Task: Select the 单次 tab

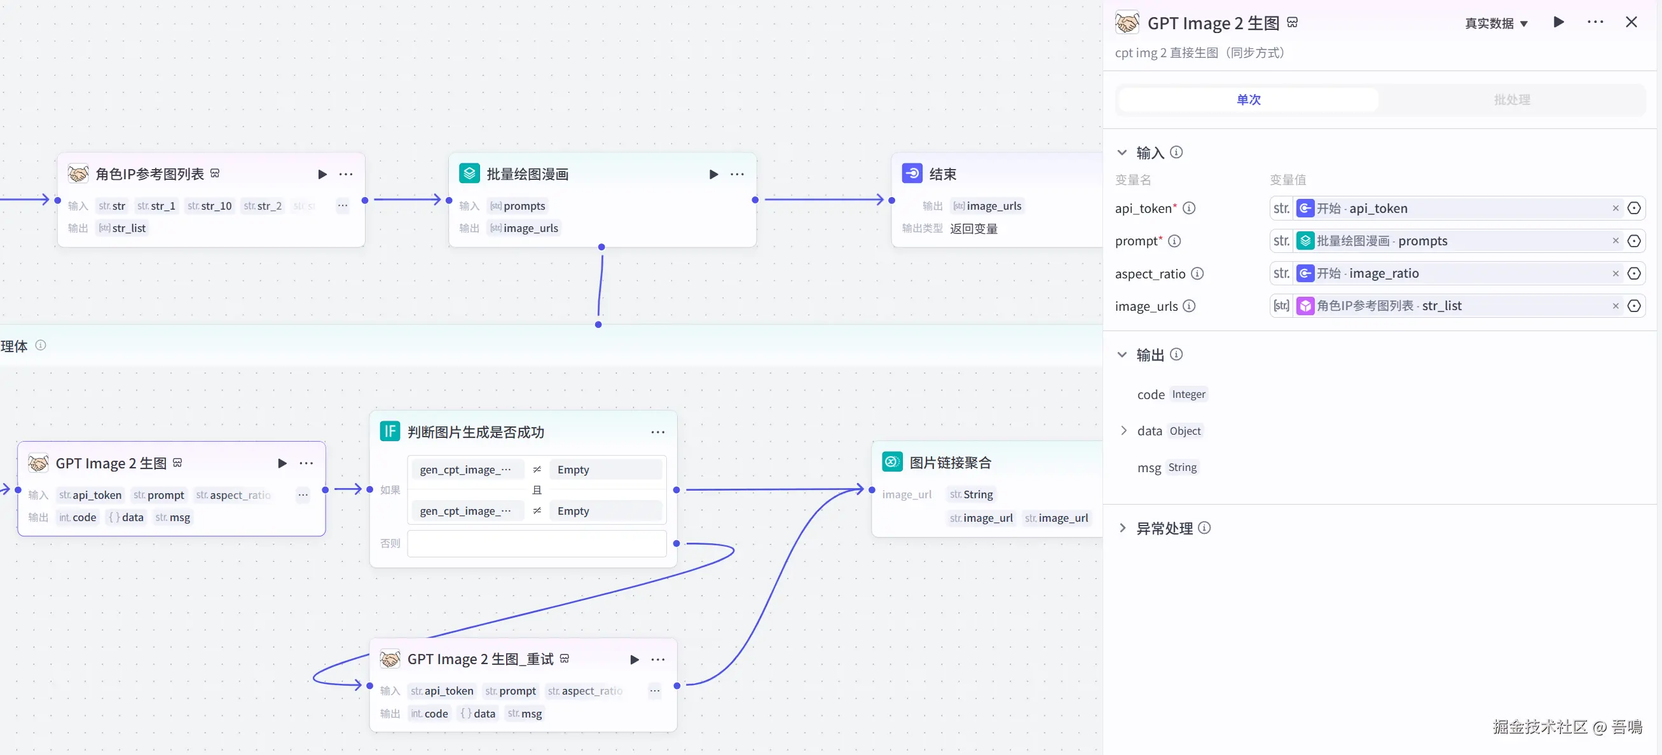Action: point(1248,99)
